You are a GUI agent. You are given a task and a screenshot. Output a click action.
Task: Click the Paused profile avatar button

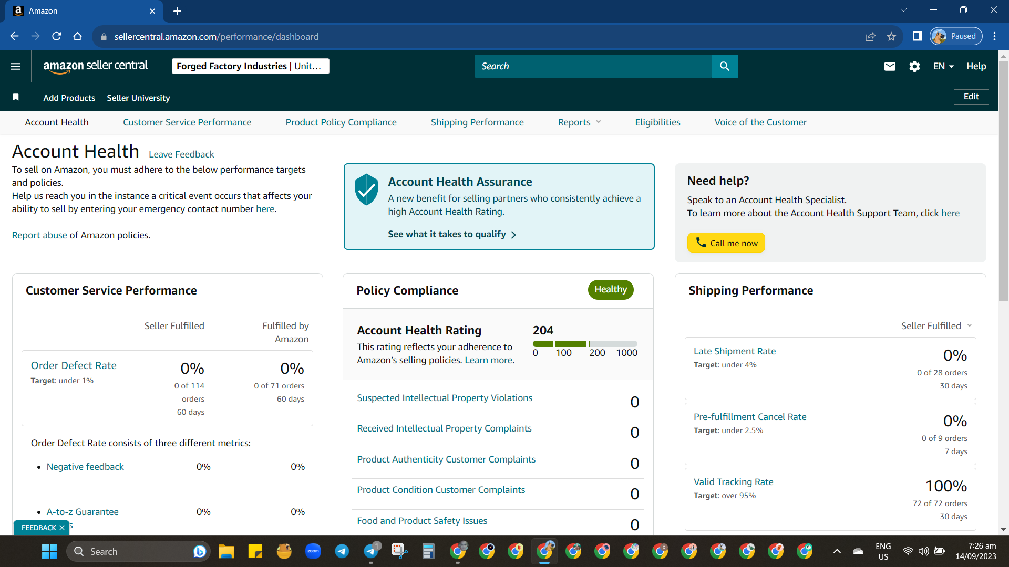point(956,36)
